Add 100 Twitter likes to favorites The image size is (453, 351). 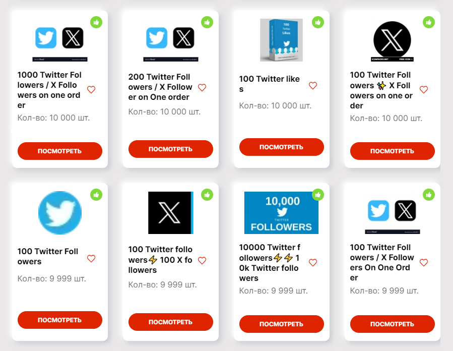pos(313,85)
